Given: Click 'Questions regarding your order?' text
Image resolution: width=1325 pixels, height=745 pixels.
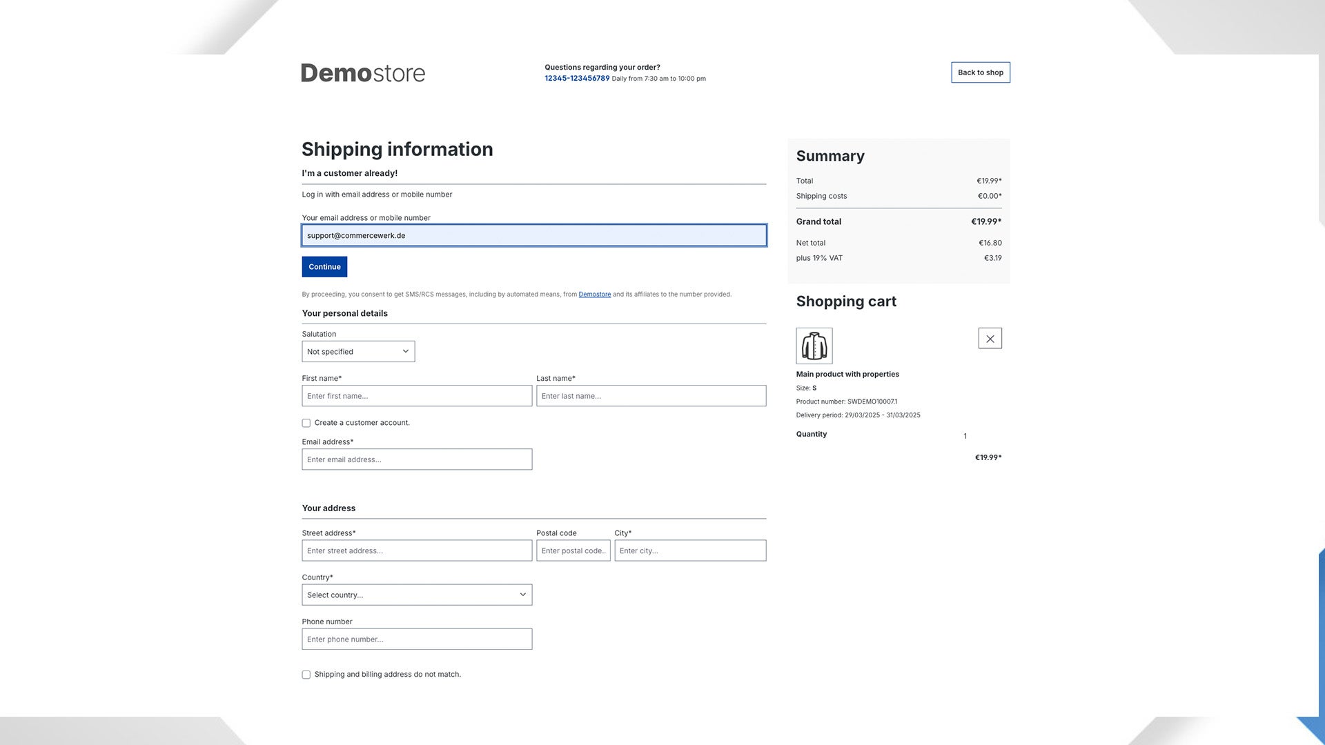Looking at the screenshot, I should pyautogui.click(x=602, y=68).
